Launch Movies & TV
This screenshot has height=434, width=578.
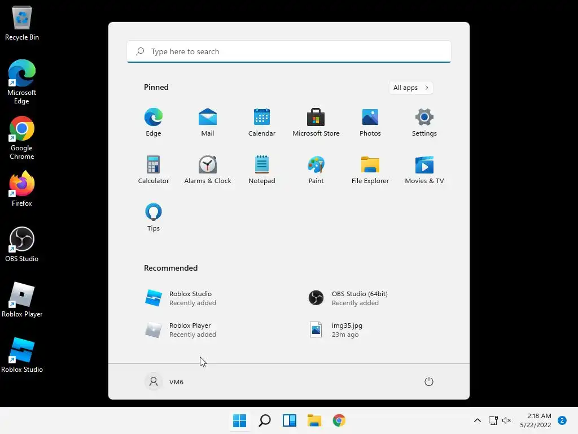tap(424, 170)
